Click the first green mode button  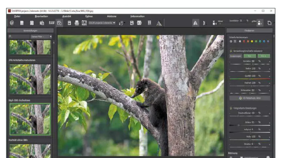[x=250, y=56]
